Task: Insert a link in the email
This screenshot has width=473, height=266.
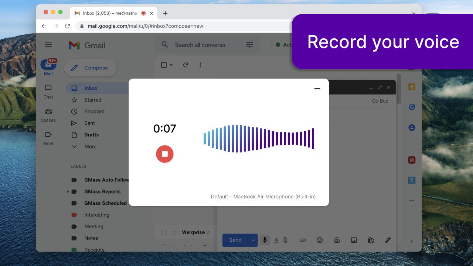Action: (x=302, y=240)
